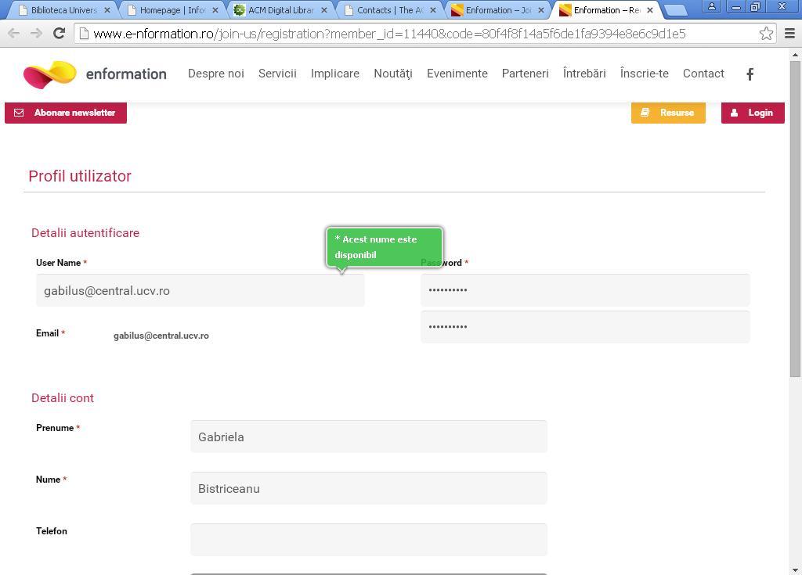Viewport: 802px width, 575px height.
Task: Close the ACM Digital Library tab
Action: (323, 10)
